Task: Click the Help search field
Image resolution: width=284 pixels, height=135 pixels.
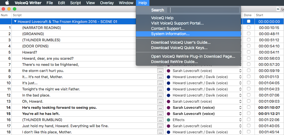Action: (x=203, y=10)
